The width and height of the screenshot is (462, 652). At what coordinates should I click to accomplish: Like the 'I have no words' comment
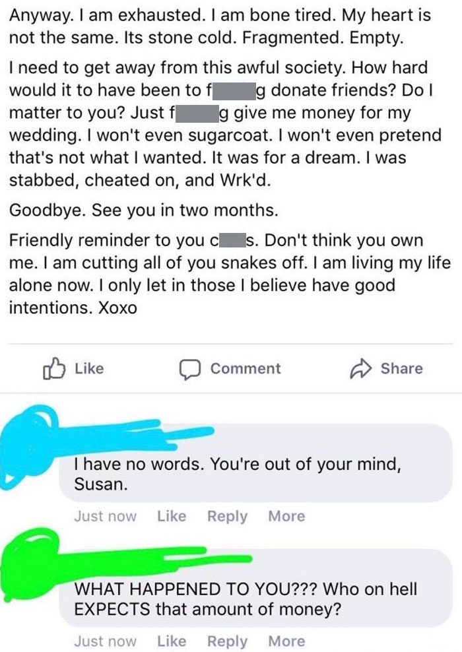click(x=172, y=516)
